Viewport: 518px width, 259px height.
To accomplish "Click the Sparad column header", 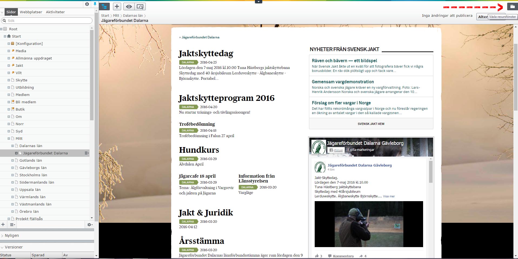I will pyautogui.click(x=47, y=255).
